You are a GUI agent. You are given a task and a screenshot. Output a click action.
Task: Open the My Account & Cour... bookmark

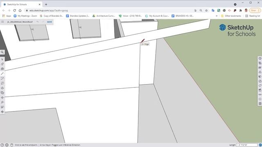tap(157, 16)
